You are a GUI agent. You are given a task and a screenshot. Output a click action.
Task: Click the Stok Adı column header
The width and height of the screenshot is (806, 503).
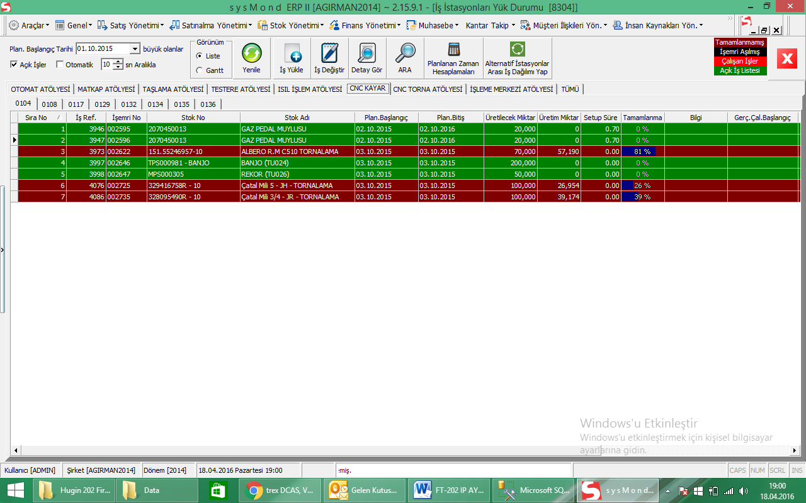point(297,118)
